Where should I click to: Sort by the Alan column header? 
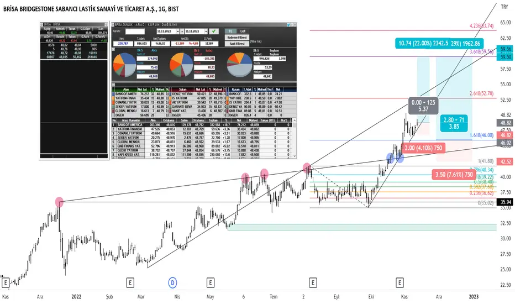[126, 90]
